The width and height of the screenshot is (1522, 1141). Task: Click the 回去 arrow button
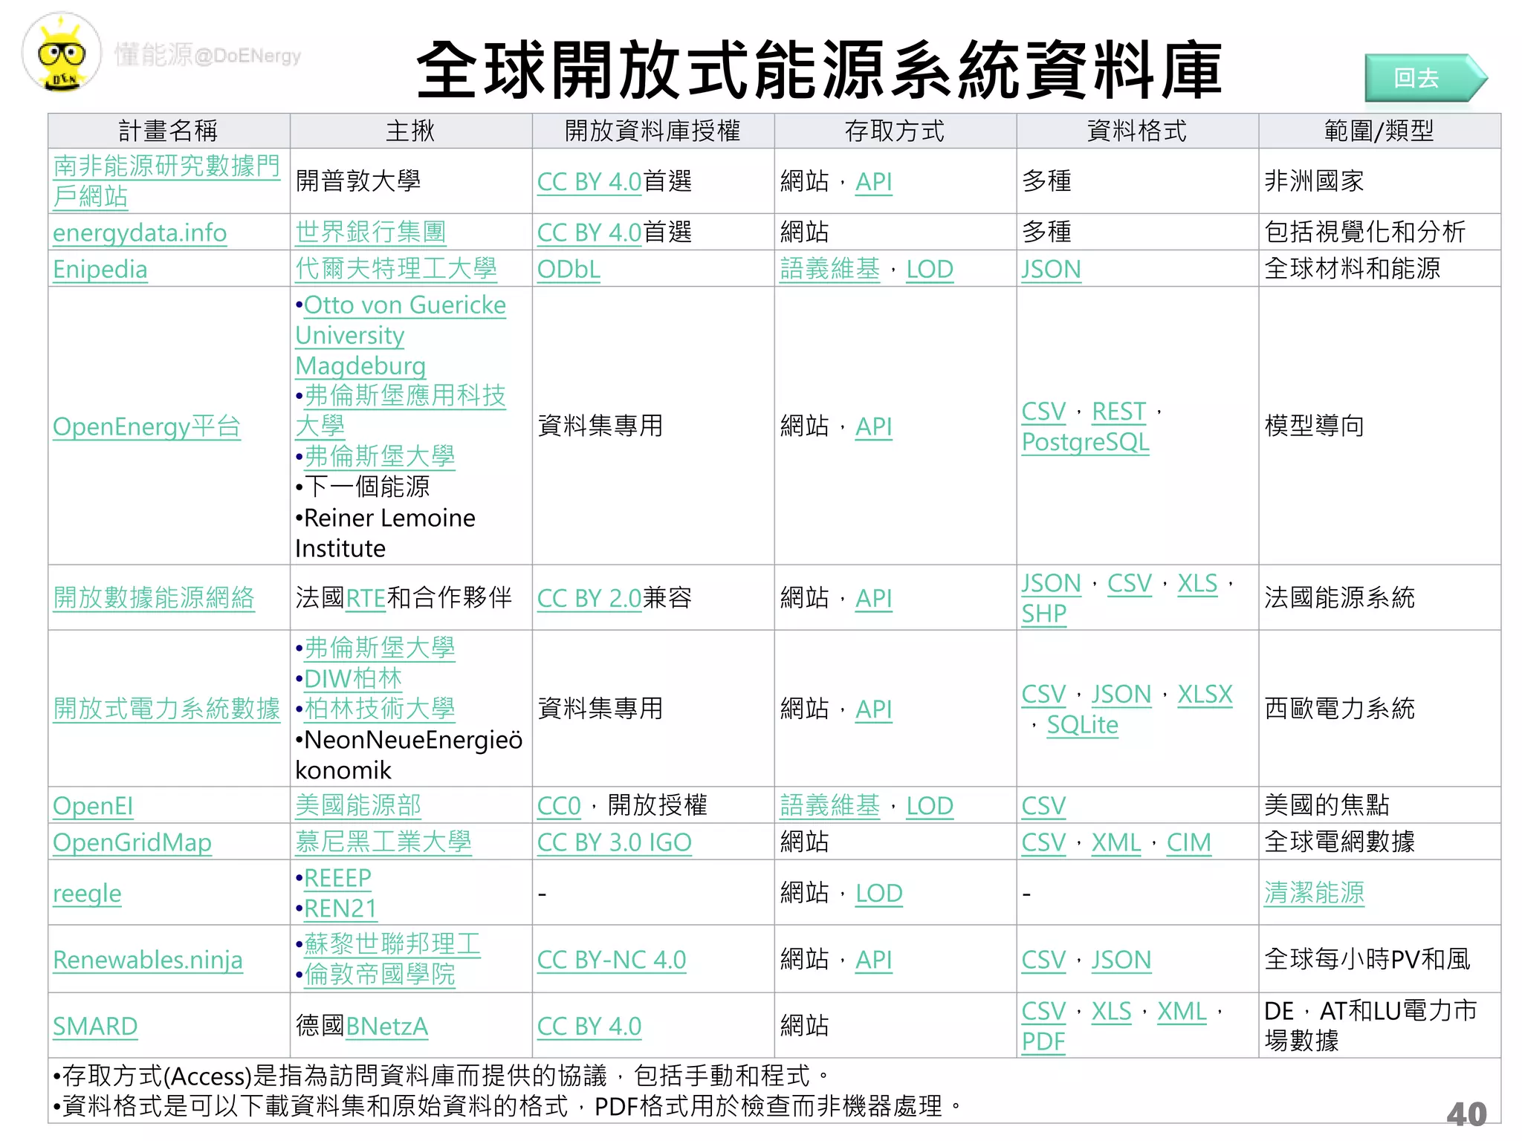pyautogui.click(x=1425, y=78)
